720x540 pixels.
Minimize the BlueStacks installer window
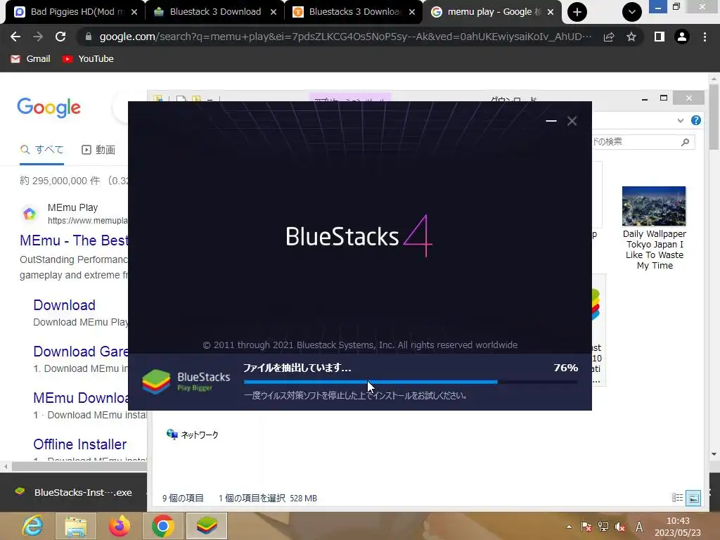pyautogui.click(x=551, y=121)
